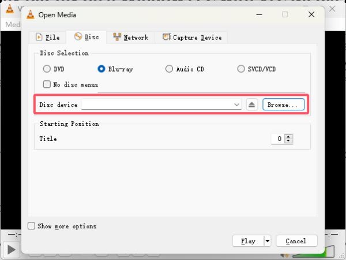Click the eject disc icon button

pyautogui.click(x=252, y=105)
